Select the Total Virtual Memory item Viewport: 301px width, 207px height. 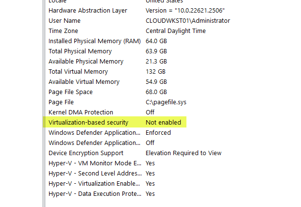(78, 72)
